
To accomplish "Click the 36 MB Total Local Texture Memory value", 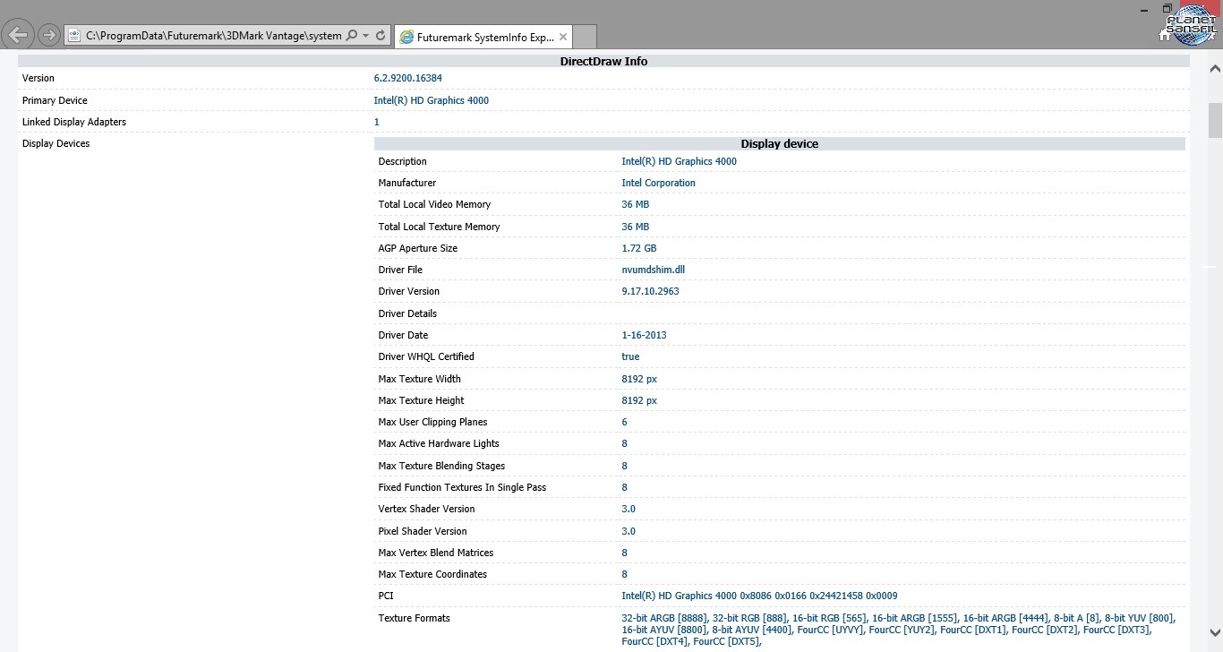I will [635, 227].
